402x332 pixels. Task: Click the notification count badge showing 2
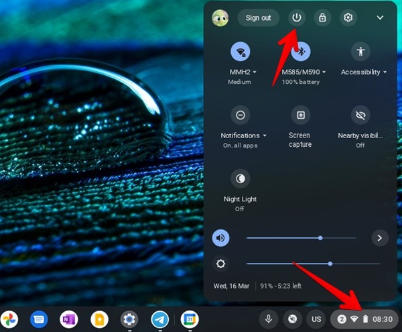point(342,319)
